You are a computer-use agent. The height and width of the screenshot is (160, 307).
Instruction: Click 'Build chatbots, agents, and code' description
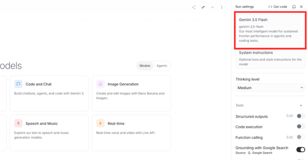49,93
